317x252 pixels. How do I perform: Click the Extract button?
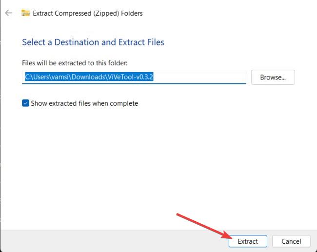point(248,241)
